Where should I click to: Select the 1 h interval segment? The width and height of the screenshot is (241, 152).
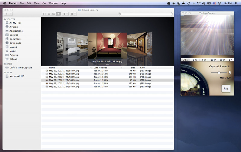coord(230,60)
